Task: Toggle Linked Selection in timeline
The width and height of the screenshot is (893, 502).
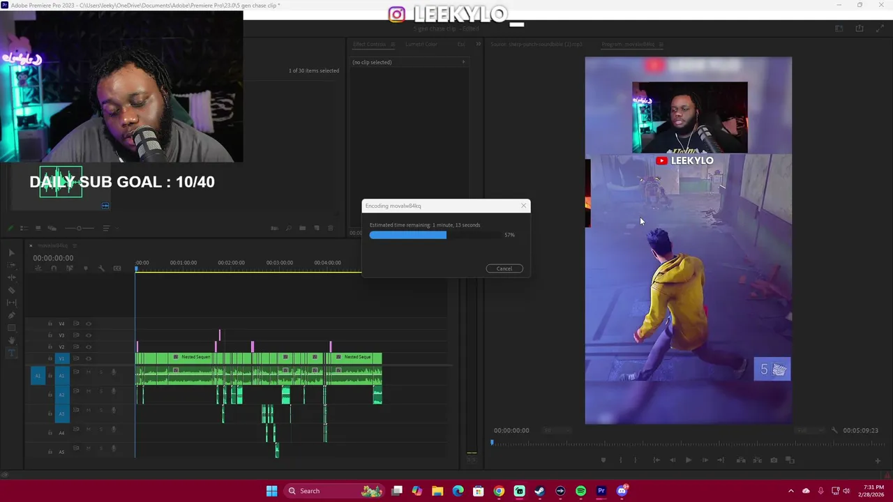Action: tap(70, 268)
